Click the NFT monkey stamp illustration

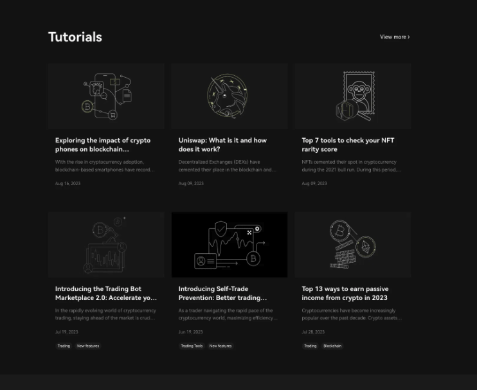[353, 96]
